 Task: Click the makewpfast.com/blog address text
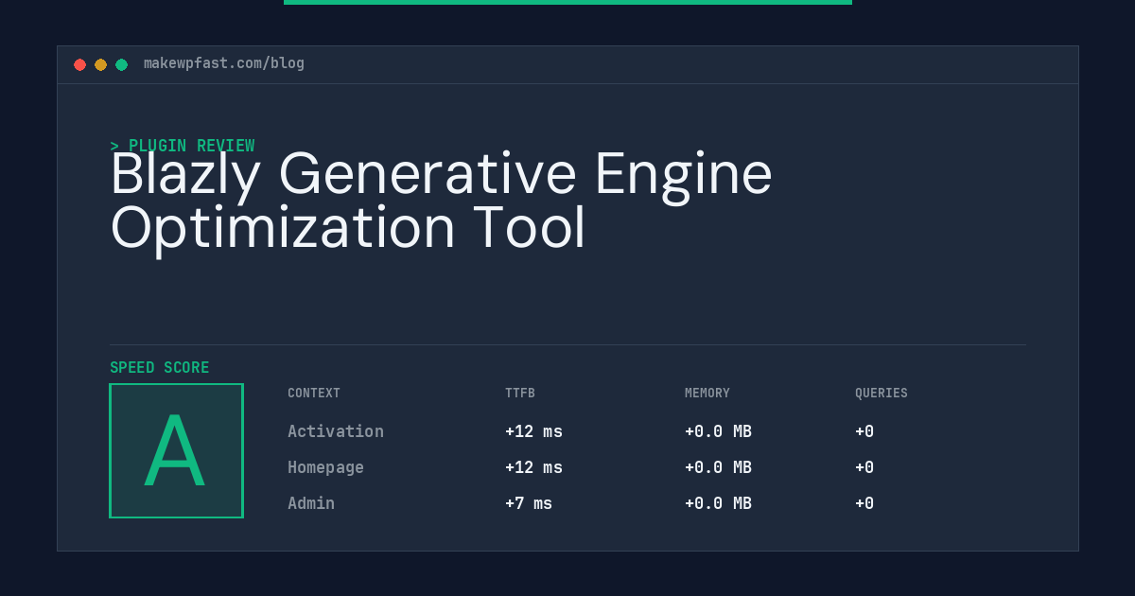224,63
